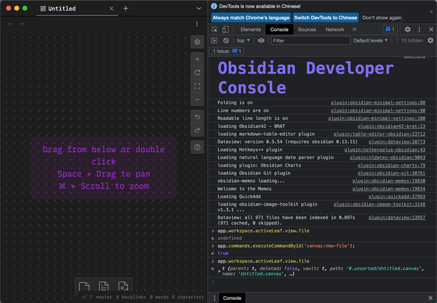Add a blank card from bottom toolbar
The image size is (437, 303).
84,287
